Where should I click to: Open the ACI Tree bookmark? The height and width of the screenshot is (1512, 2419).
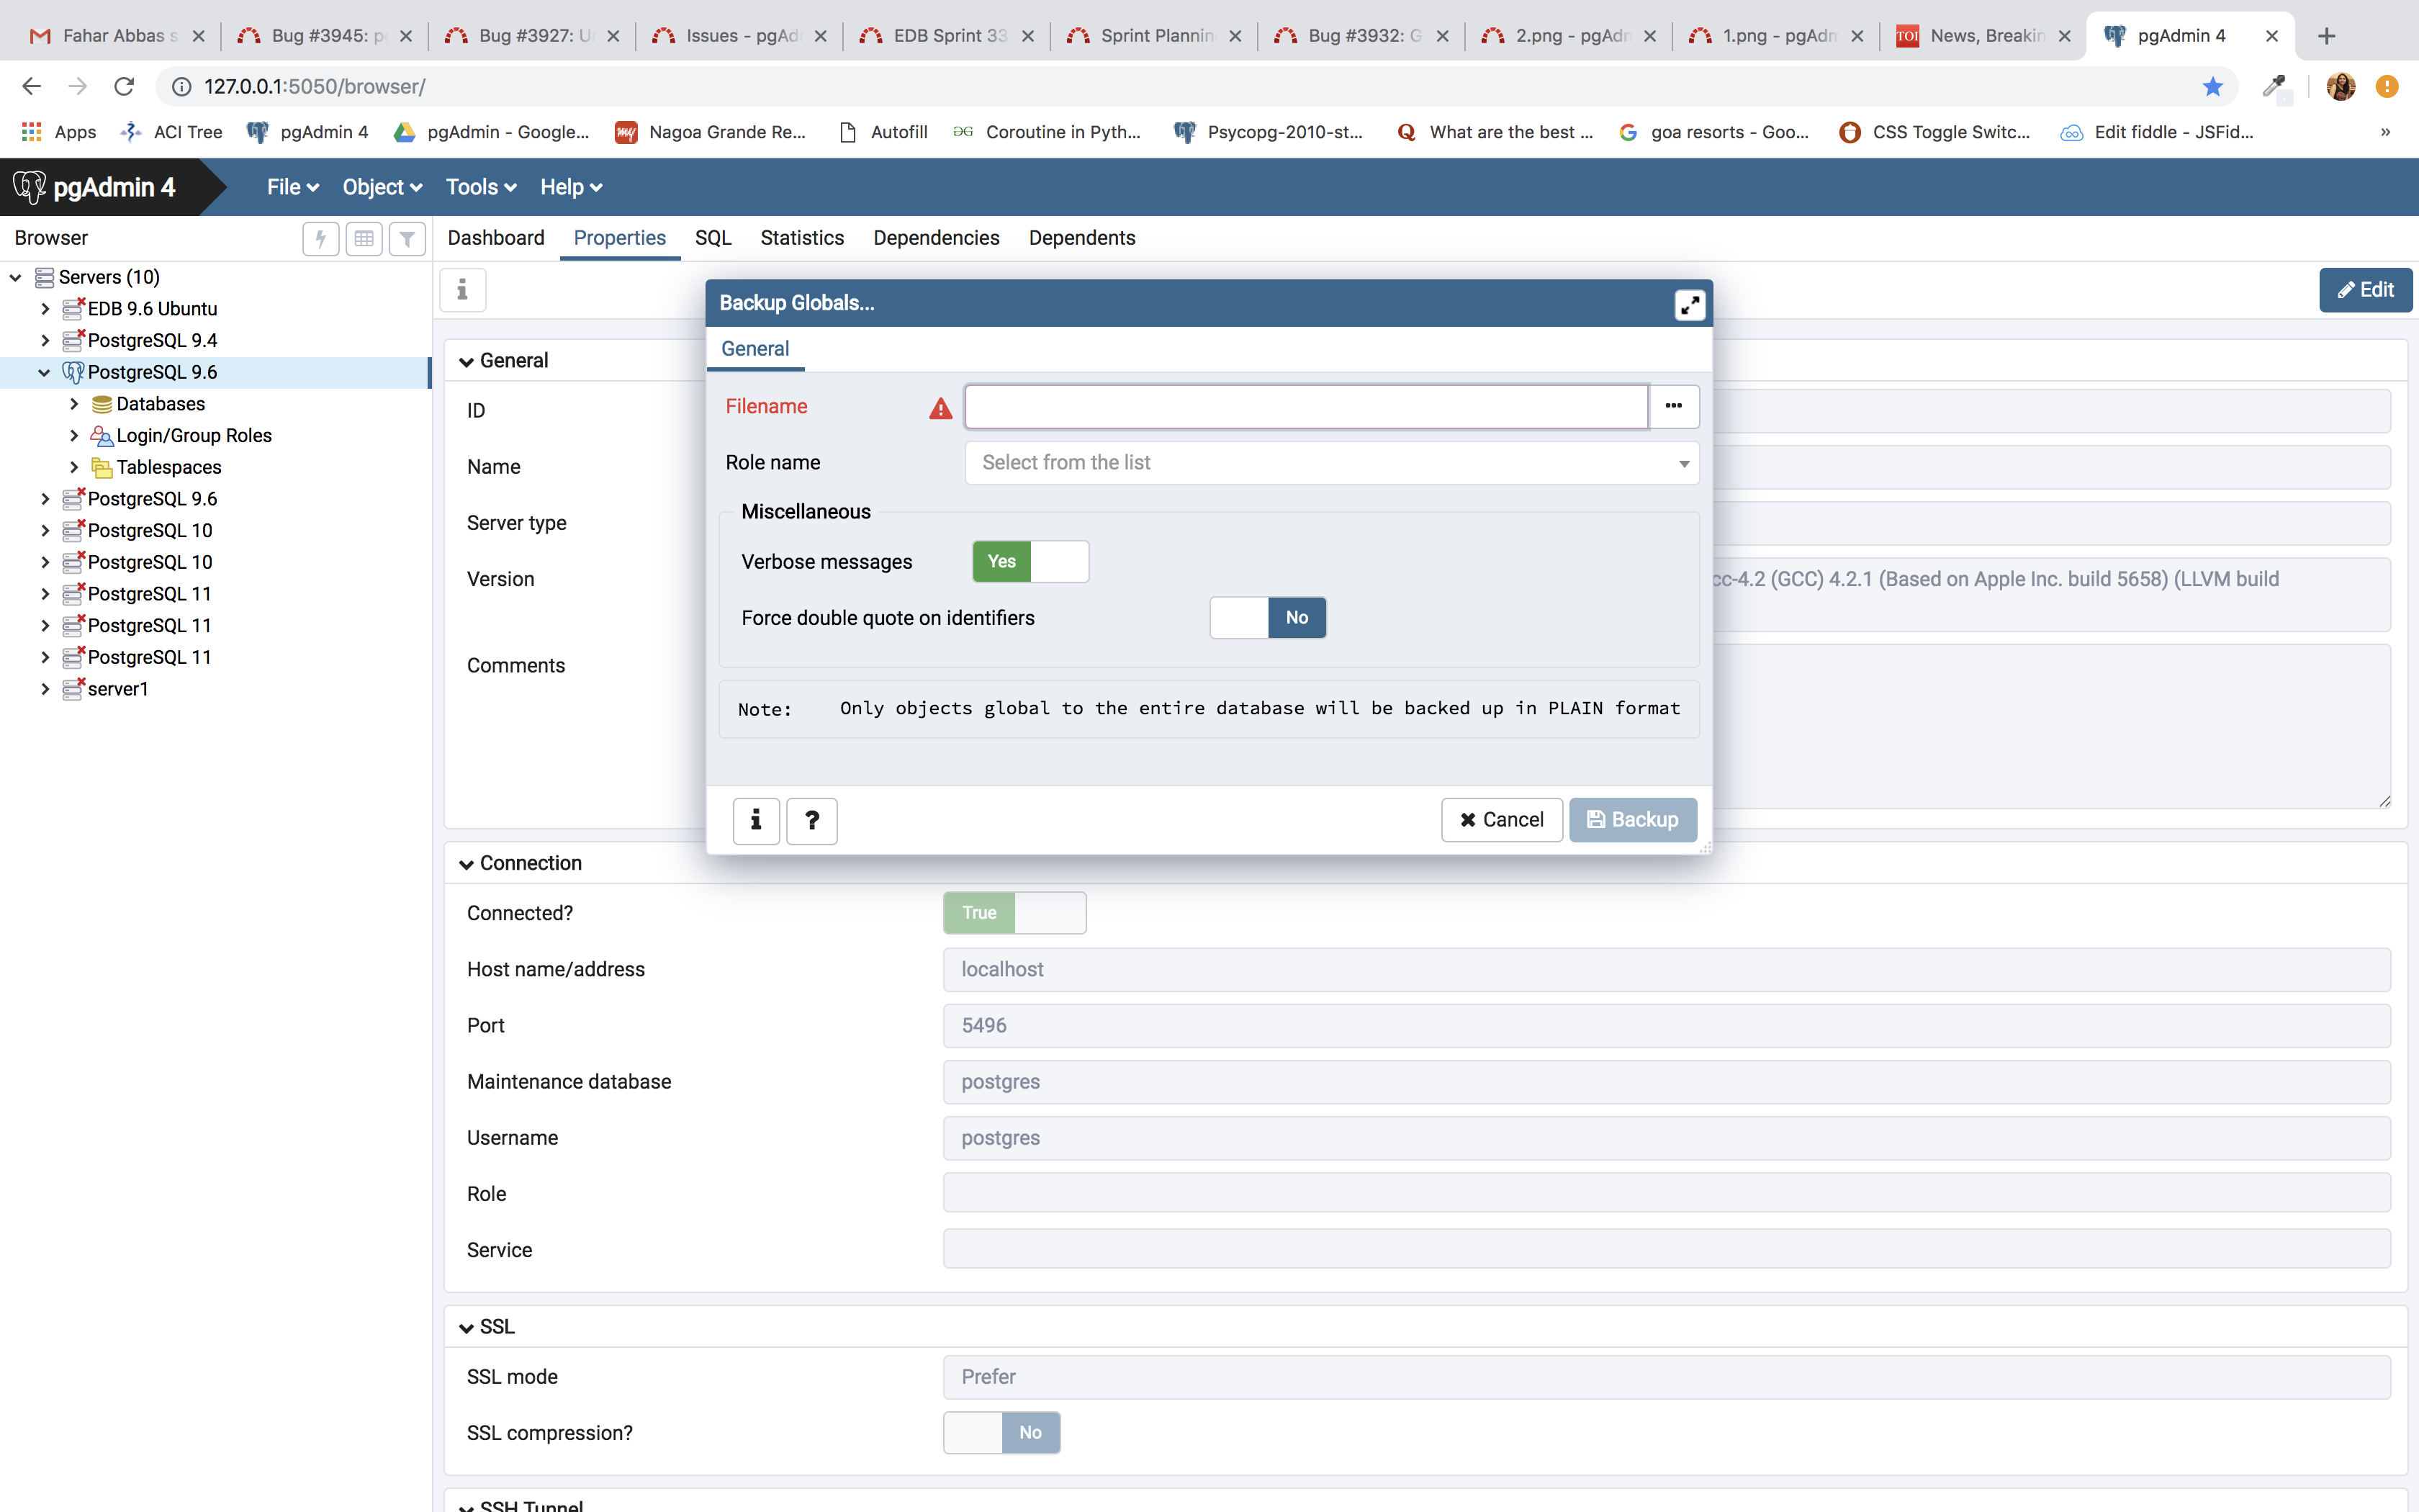click(x=171, y=132)
